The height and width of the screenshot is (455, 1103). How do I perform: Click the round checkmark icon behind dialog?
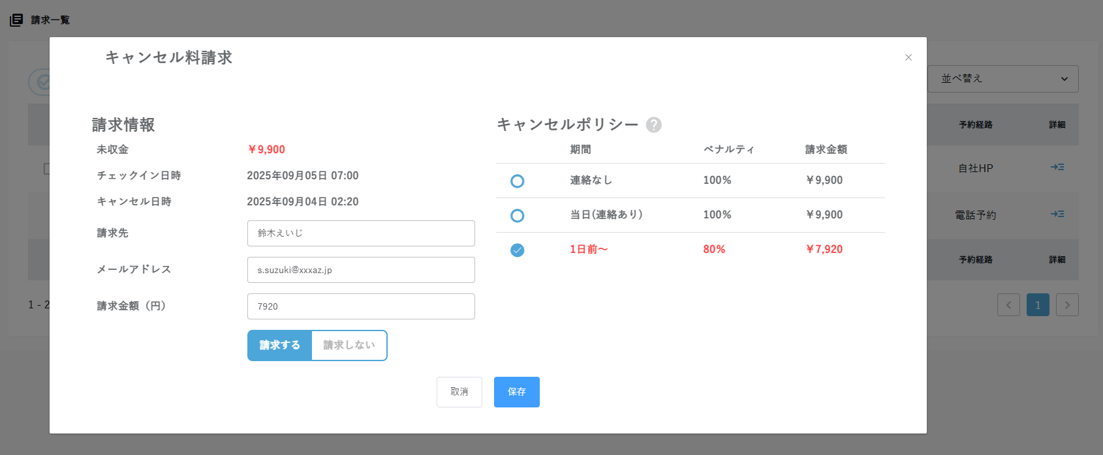tap(40, 83)
